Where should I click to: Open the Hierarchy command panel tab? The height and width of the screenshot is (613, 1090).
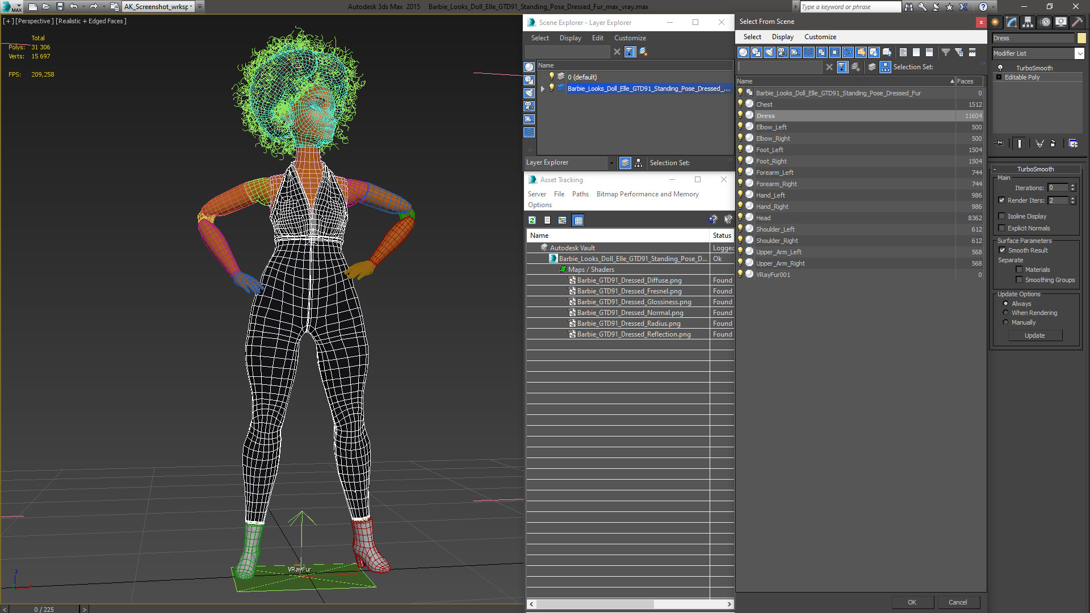point(1028,22)
